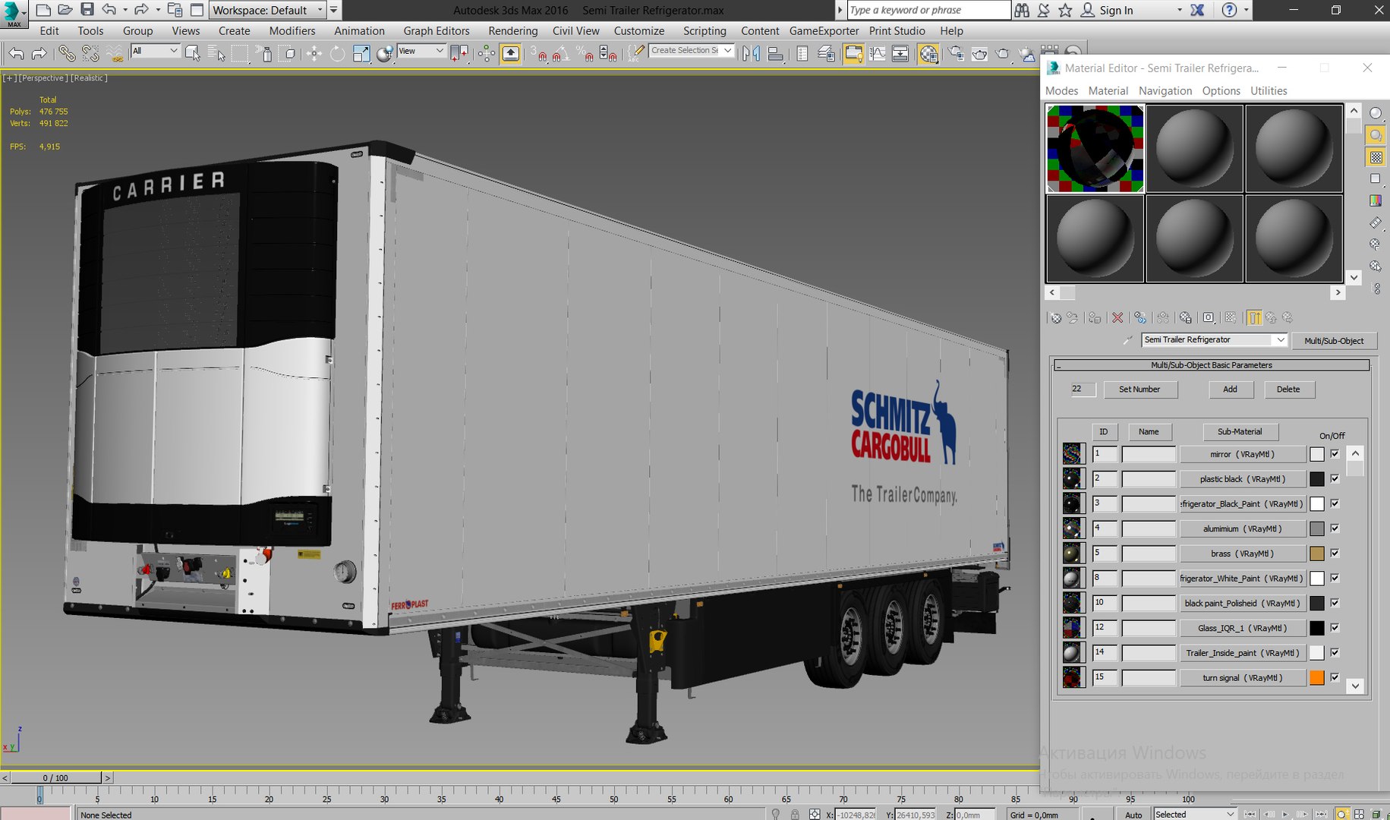Open the Help question mark dropdown arrow
Screen dimensions: 1390x820
coord(1246,10)
